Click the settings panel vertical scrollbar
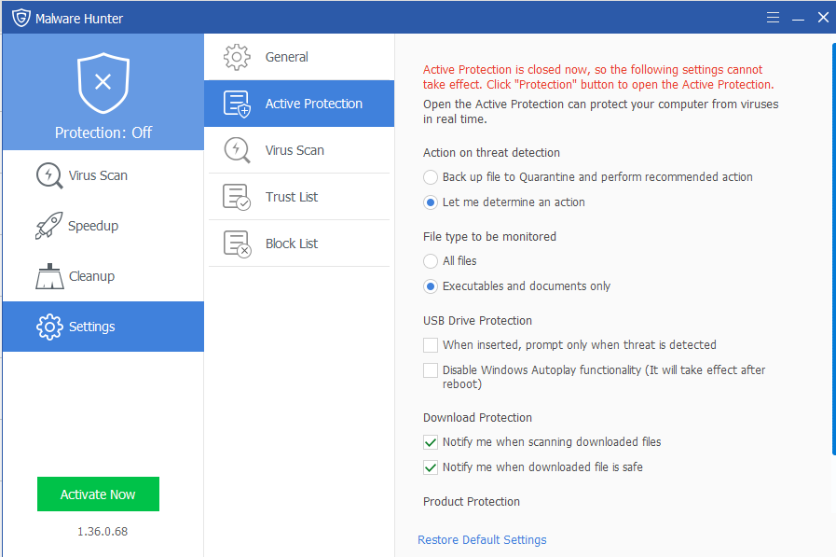836x557 pixels. click(x=833, y=248)
